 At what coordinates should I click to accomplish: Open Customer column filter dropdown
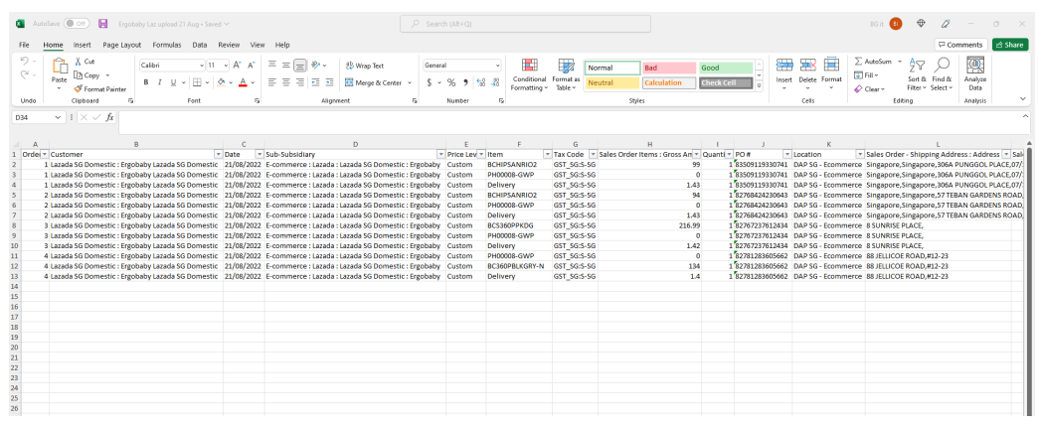[217, 154]
